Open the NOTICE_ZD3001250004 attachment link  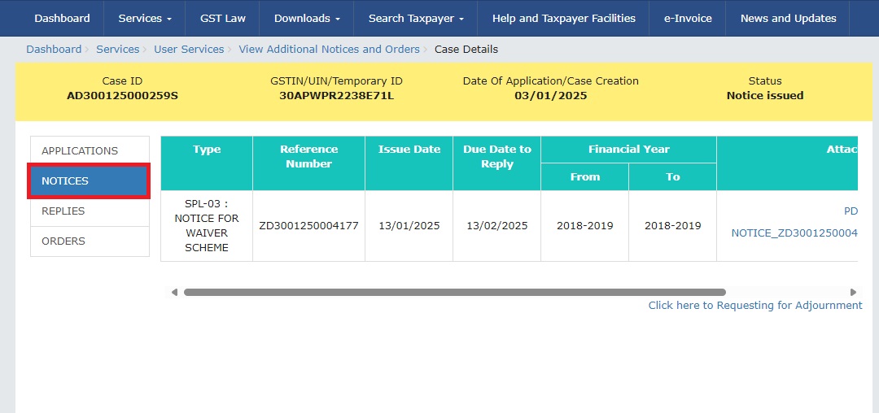(x=794, y=233)
